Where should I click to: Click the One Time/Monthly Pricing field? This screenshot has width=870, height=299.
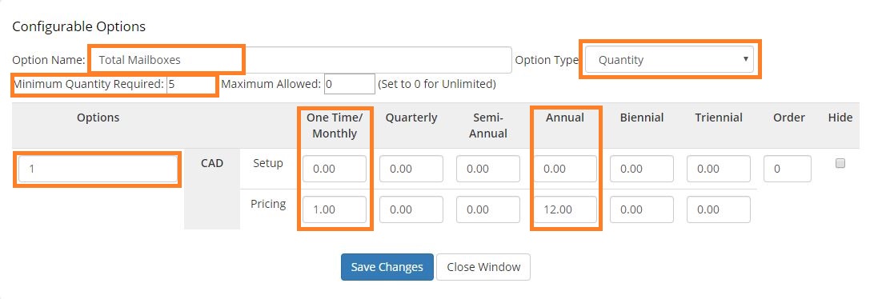pos(335,209)
